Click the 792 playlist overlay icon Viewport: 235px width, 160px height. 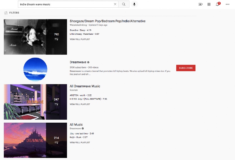(x=56, y=39)
